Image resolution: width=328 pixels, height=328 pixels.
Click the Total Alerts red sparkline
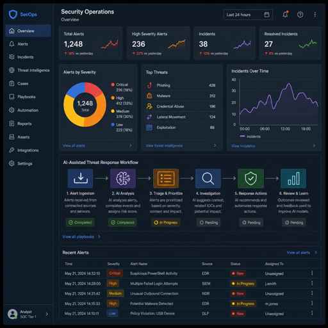pyautogui.click(x=110, y=44)
